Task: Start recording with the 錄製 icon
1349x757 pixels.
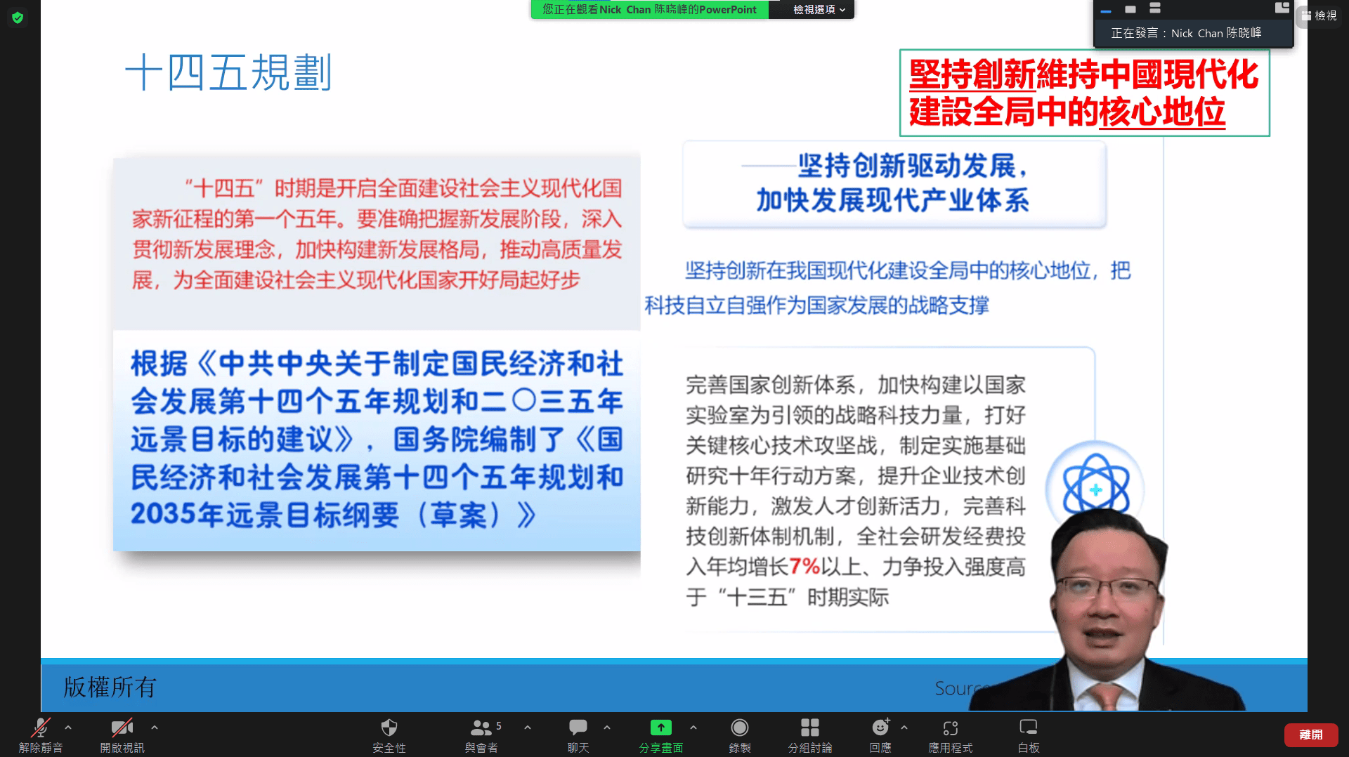Action: (739, 728)
